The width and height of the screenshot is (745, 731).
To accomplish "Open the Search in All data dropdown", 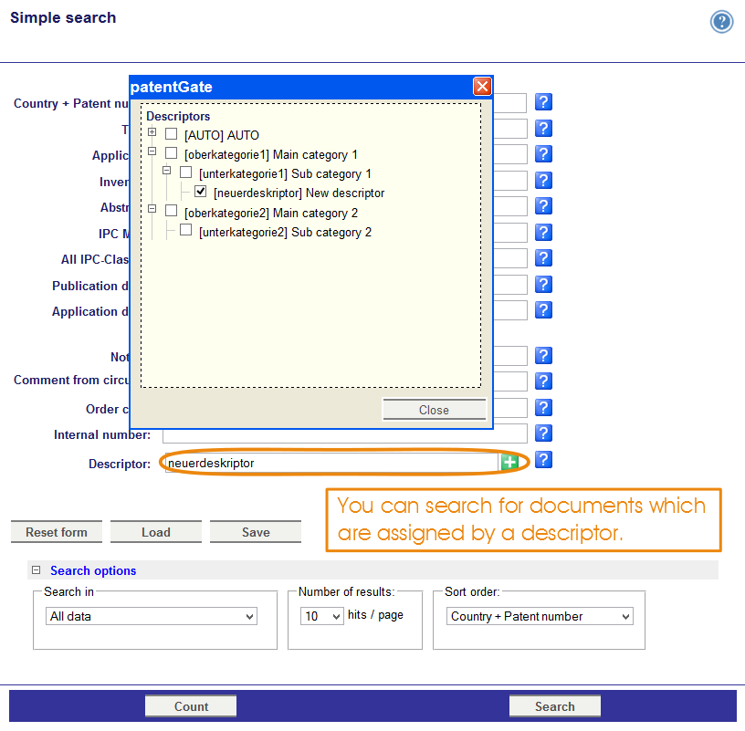I will click(152, 617).
